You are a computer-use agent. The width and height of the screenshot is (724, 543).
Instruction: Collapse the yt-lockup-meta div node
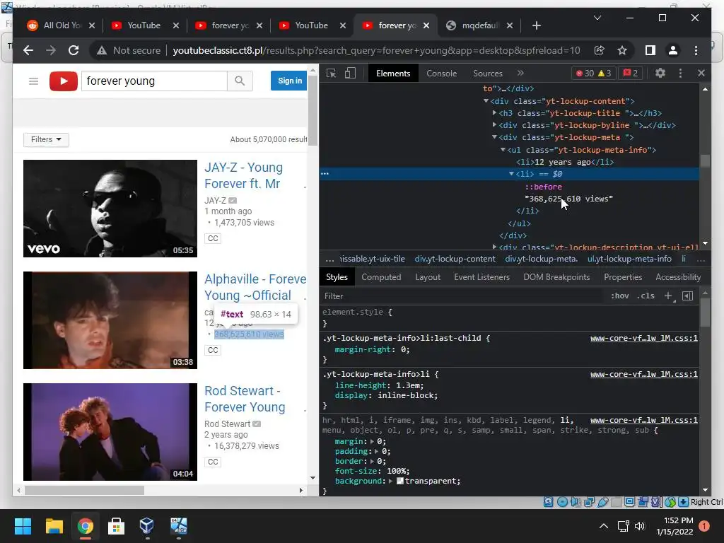click(x=494, y=137)
